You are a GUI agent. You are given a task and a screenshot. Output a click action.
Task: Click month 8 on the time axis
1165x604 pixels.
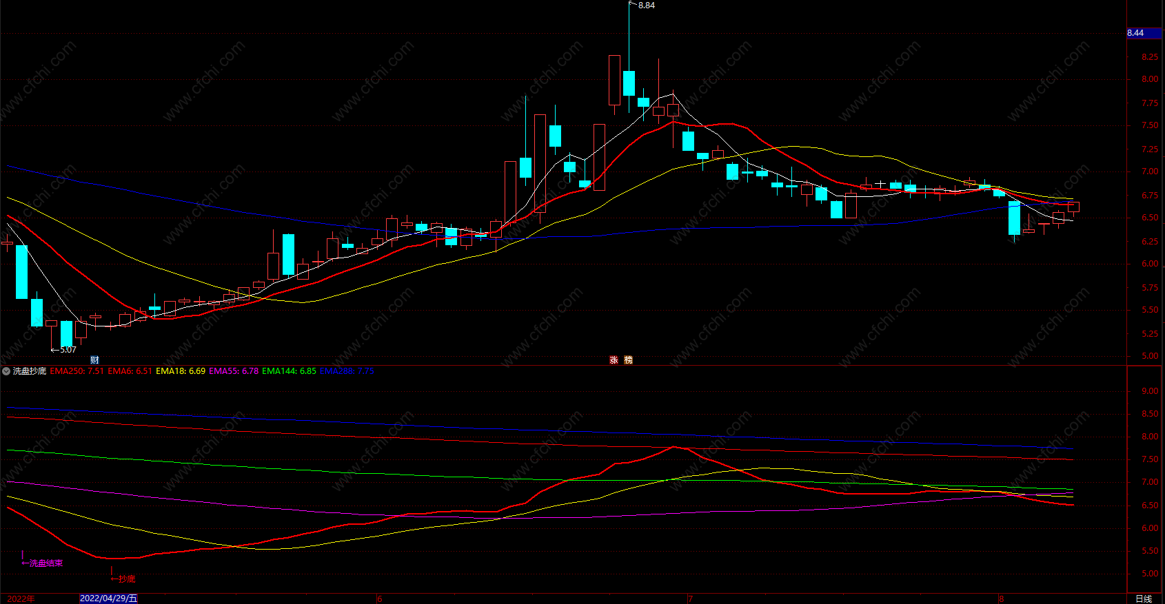click(x=1002, y=598)
